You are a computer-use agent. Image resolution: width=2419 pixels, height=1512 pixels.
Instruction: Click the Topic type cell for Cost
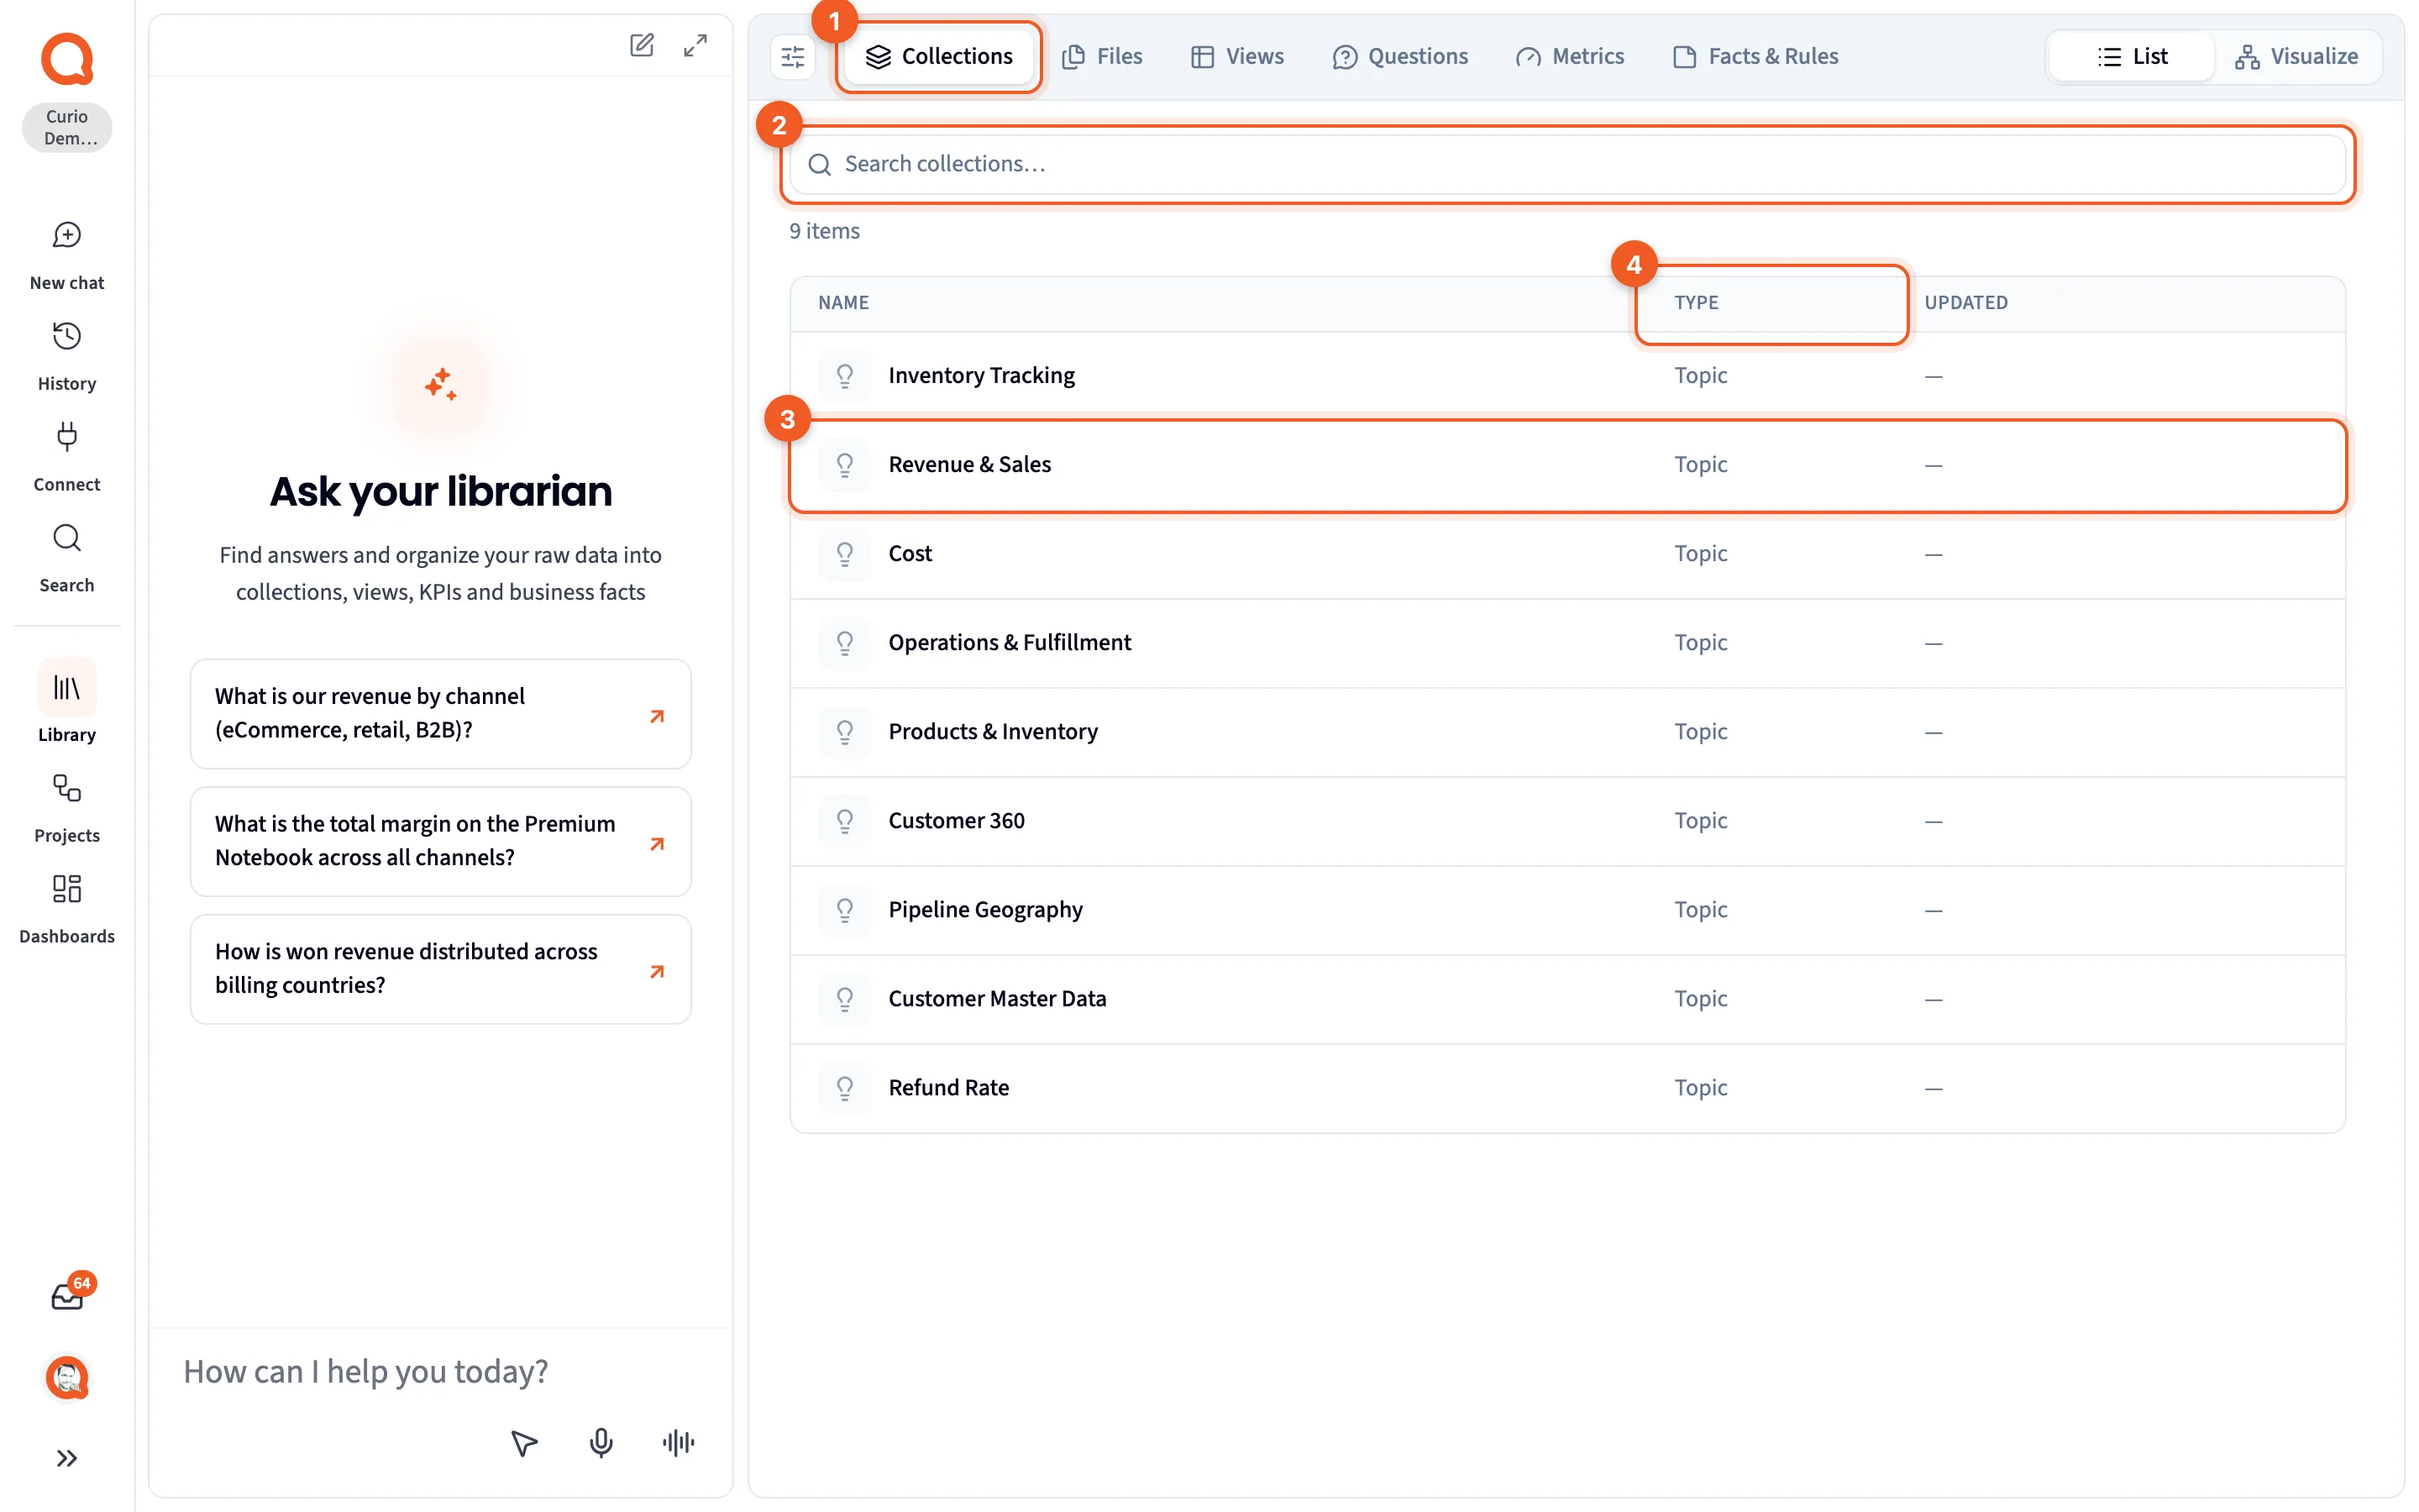click(x=1700, y=554)
